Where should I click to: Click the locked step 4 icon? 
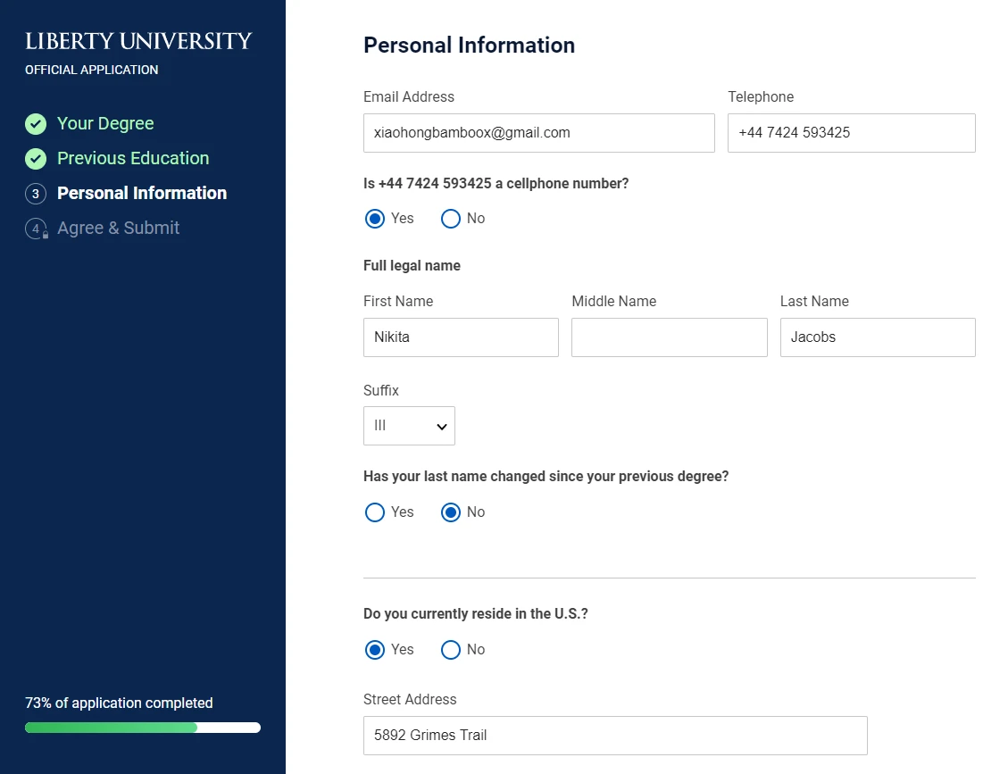coord(36,229)
